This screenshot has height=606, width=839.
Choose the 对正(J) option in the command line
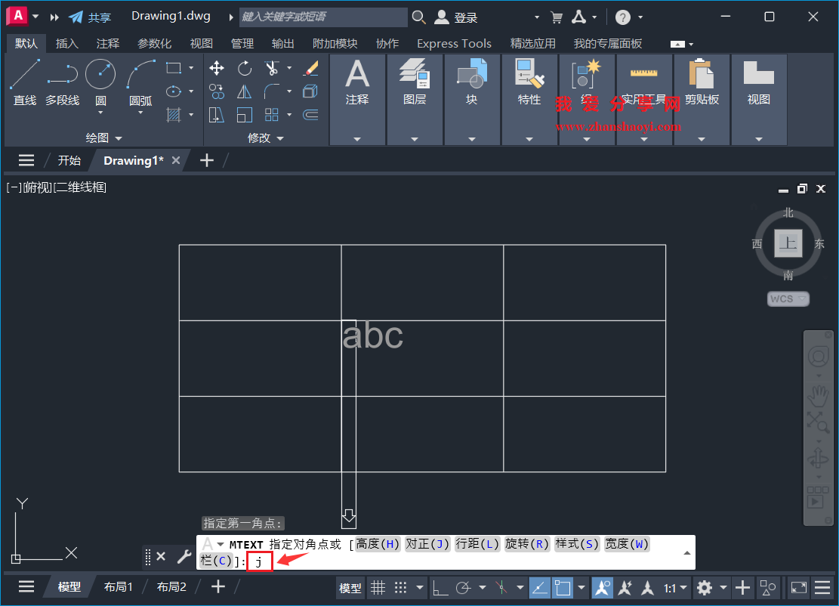click(x=427, y=543)
